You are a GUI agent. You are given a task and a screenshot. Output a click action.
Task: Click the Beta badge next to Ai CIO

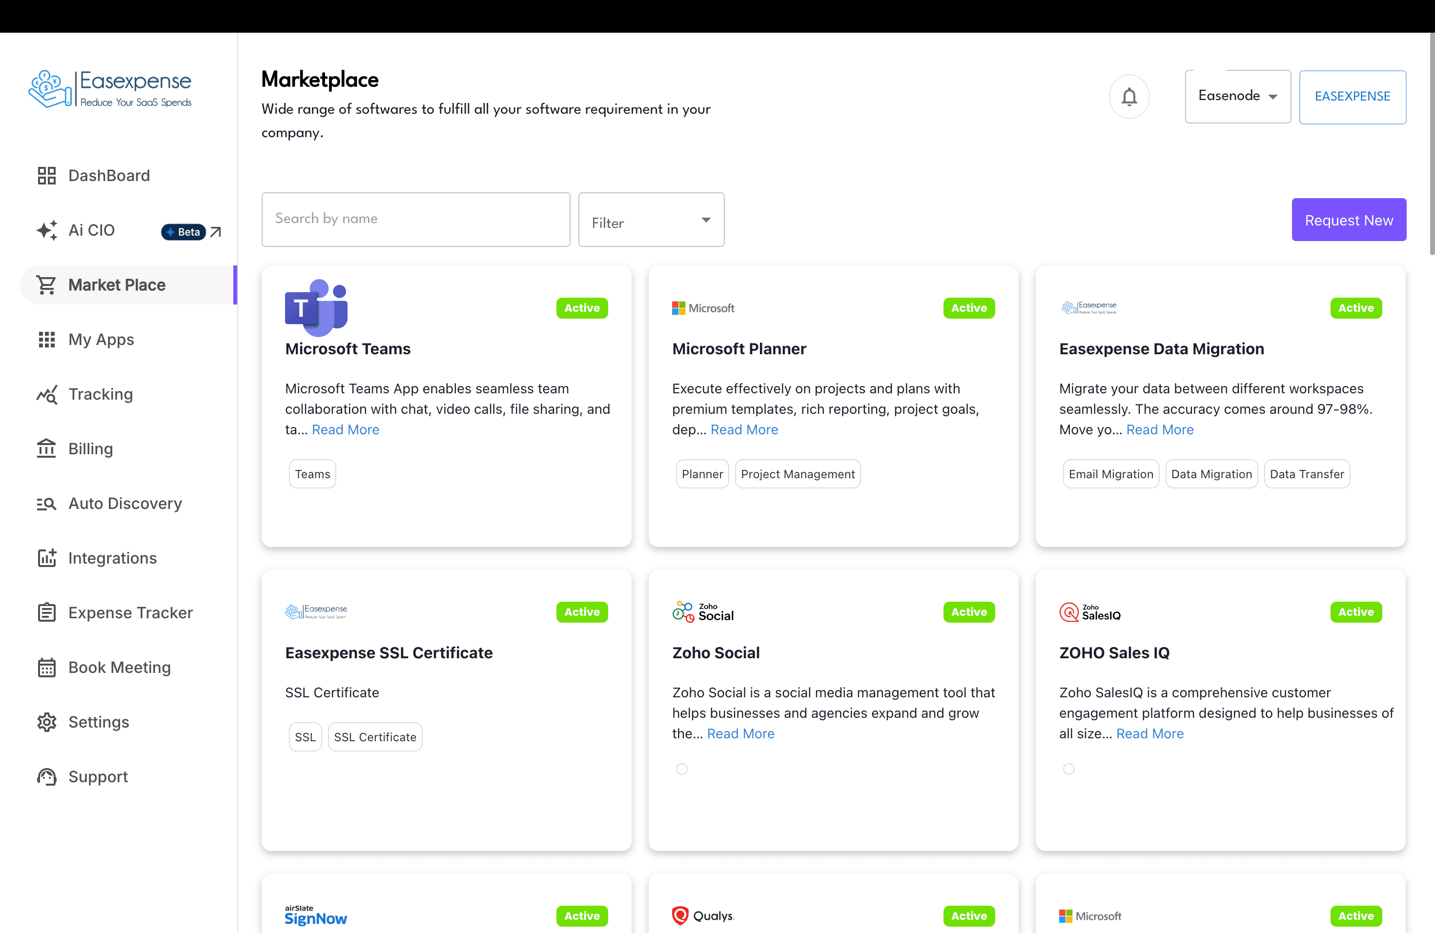pyautogui.click(x=184, y=232)
